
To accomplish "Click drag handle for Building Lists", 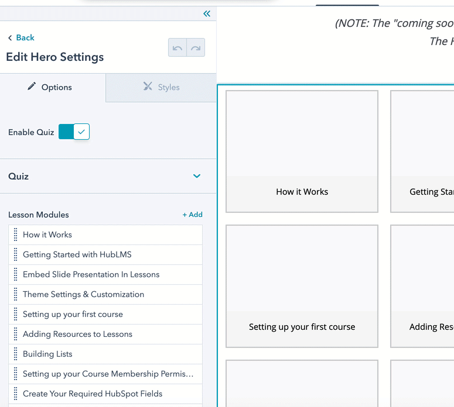I will [x=16, y=354].
